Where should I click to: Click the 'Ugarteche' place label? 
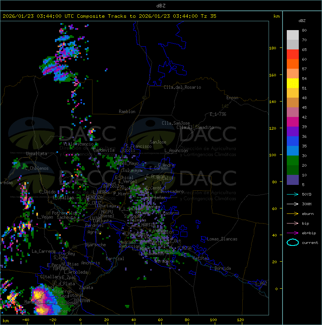click(x=96, y=245)
